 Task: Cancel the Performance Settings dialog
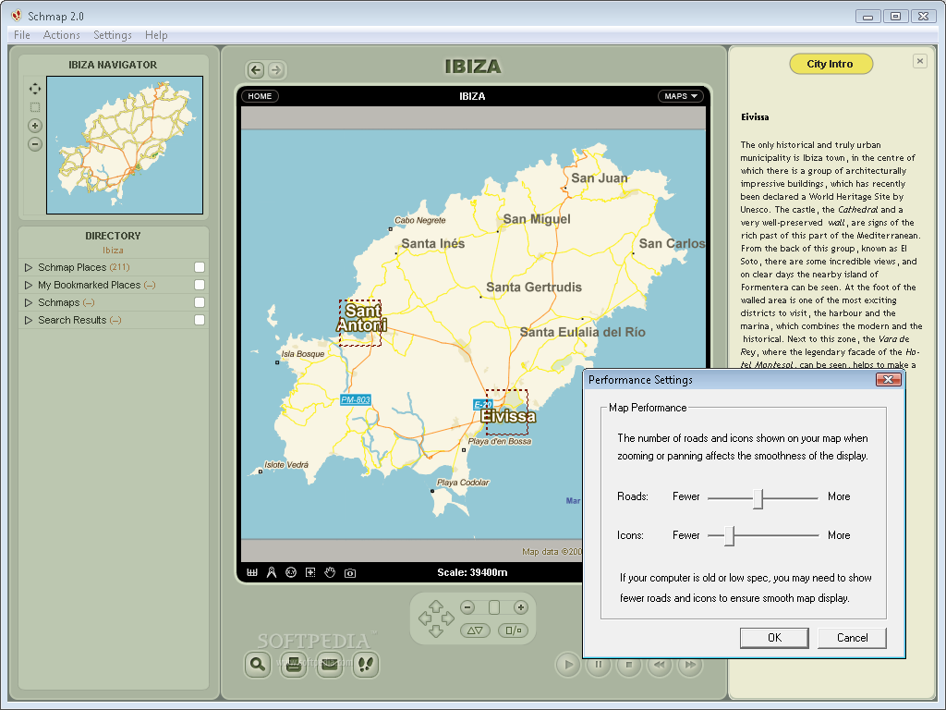[853, 638]
